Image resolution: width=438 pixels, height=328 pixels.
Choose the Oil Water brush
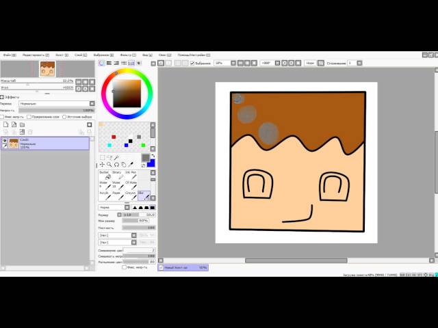[131, 185]
